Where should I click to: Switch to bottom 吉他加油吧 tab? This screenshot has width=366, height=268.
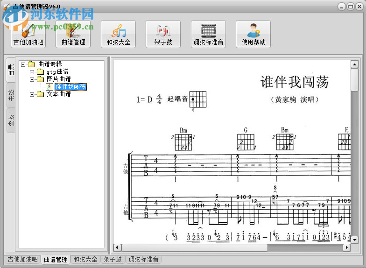coord(22,260)
